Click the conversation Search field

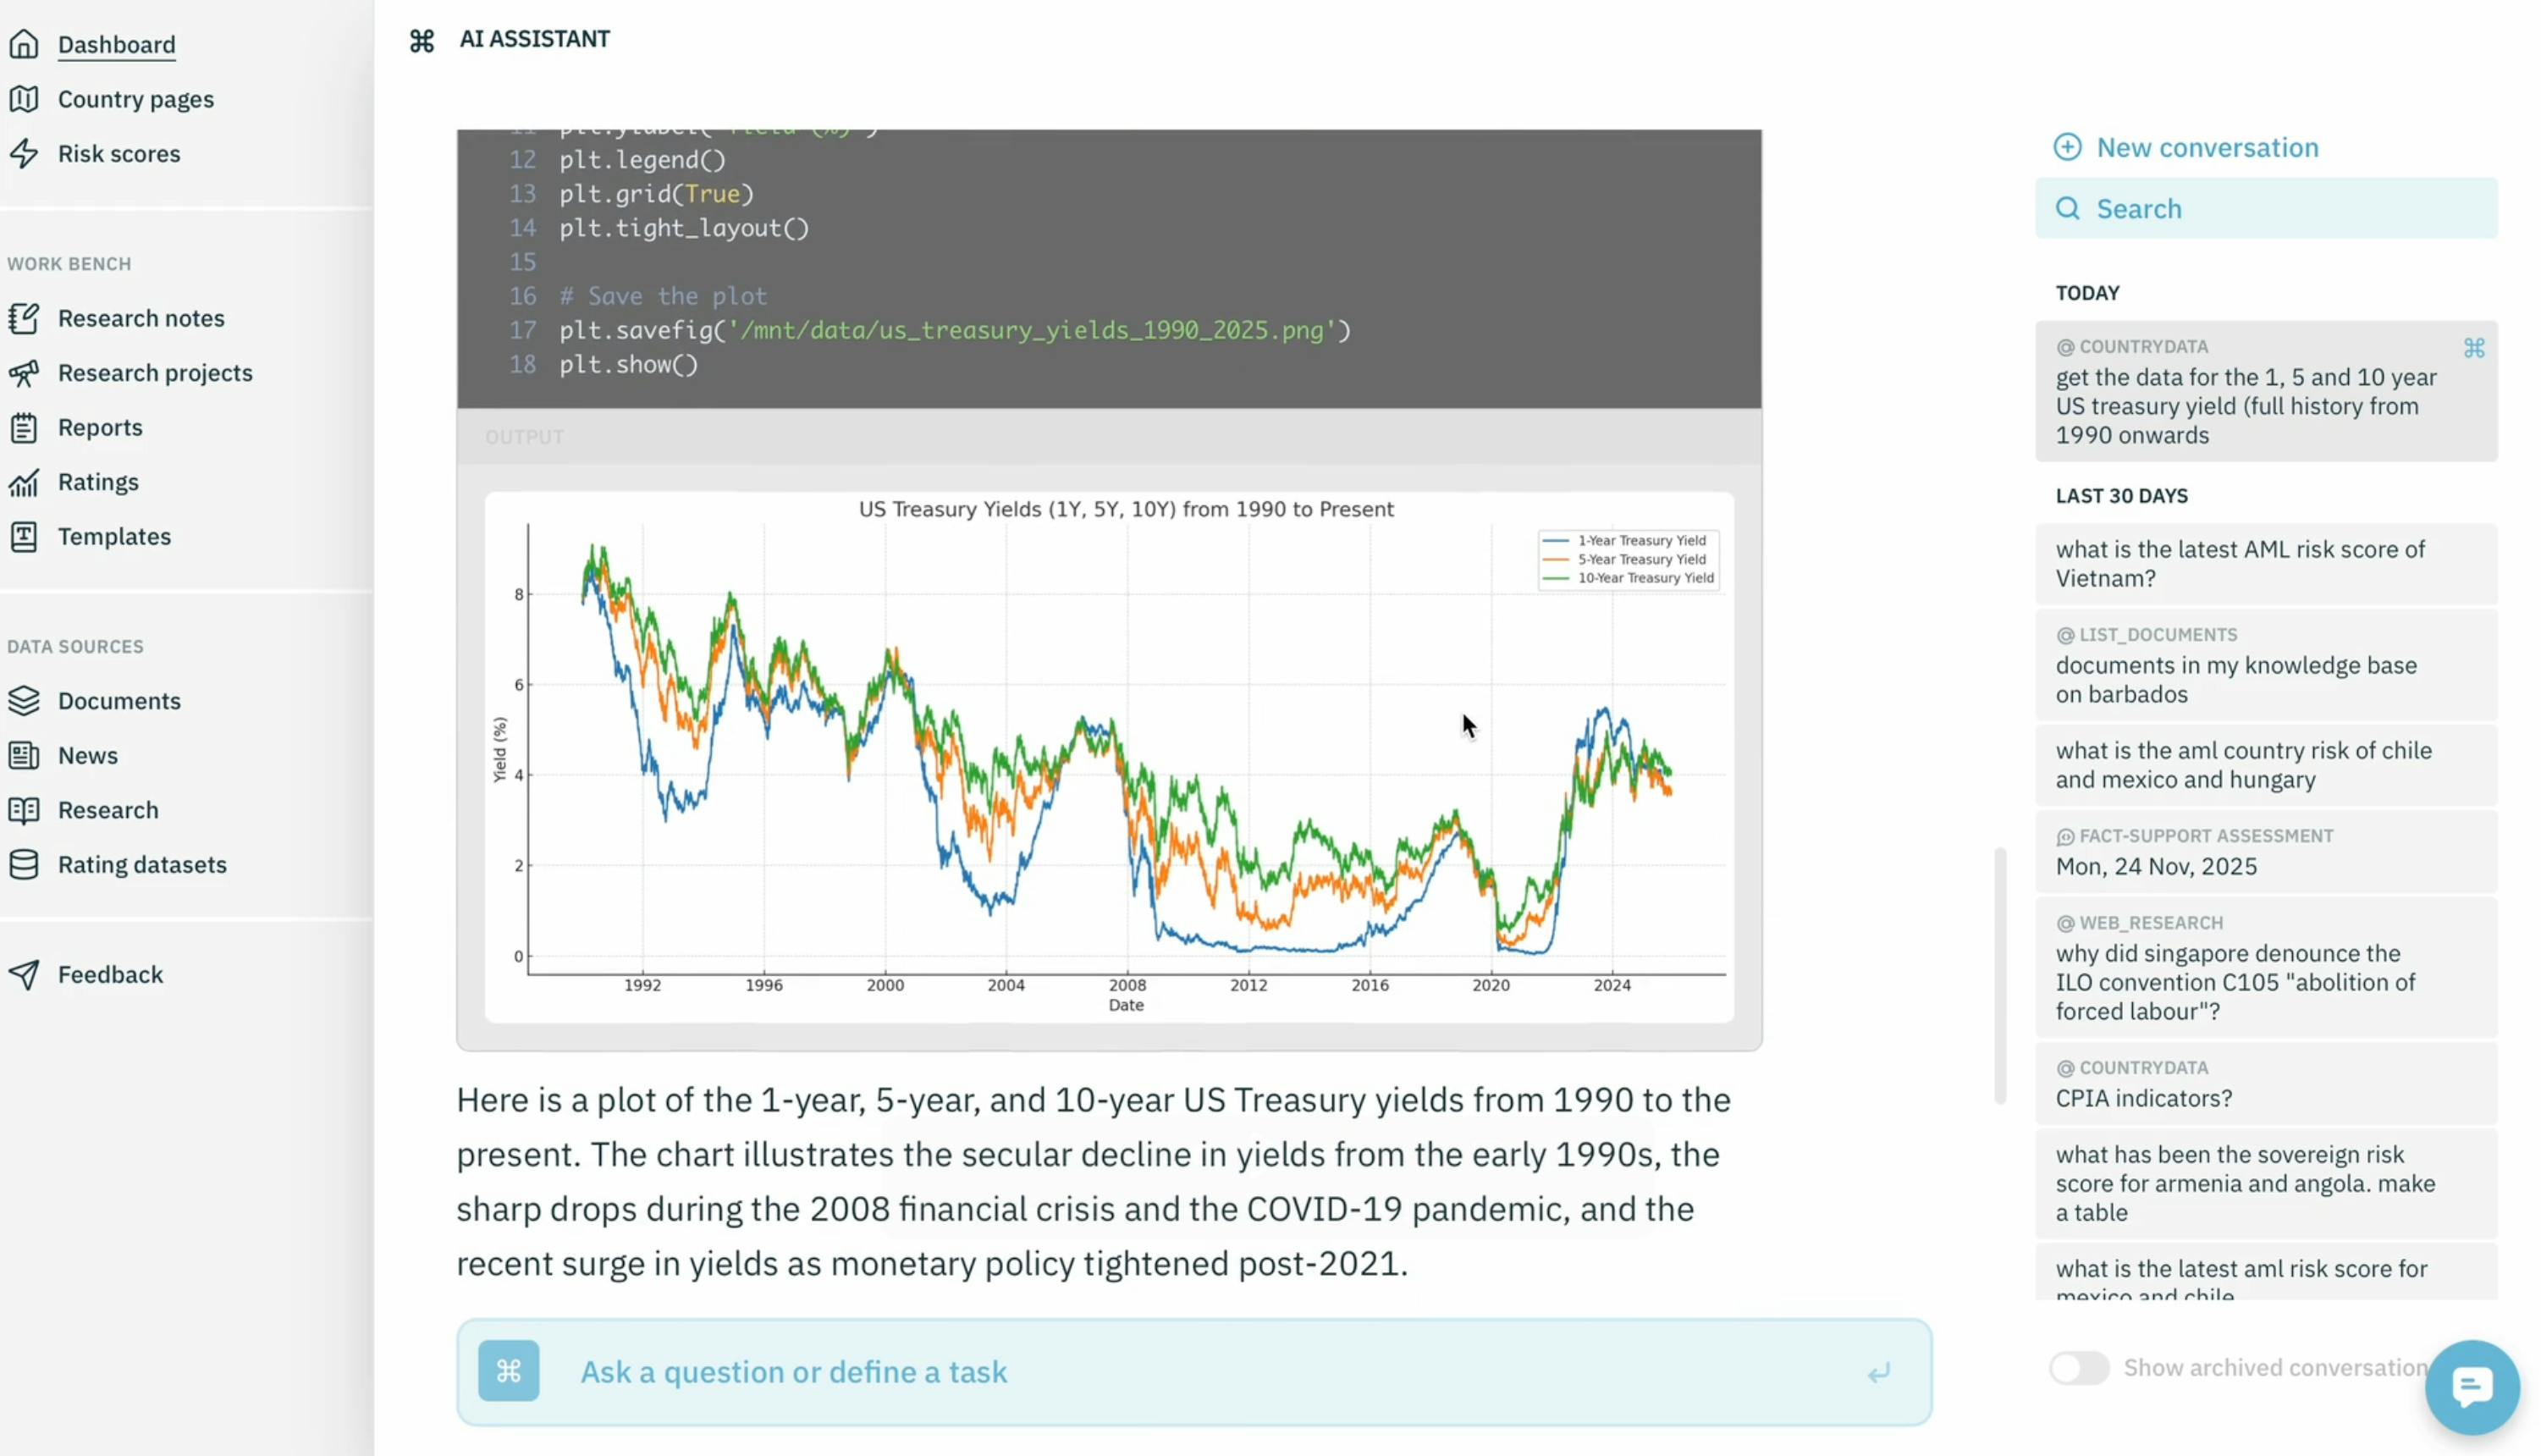click(2264, 208)
